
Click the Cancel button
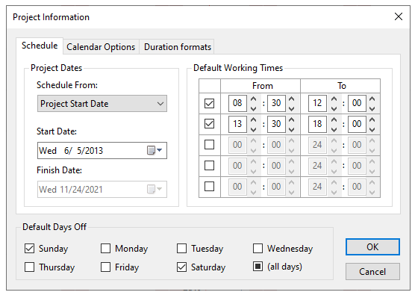(x=372, y=272)
